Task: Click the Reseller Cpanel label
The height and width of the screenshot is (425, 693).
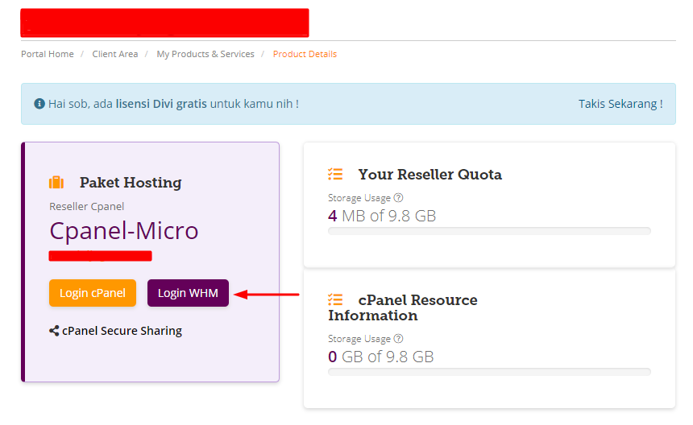Action: click(x=87, y=207)
